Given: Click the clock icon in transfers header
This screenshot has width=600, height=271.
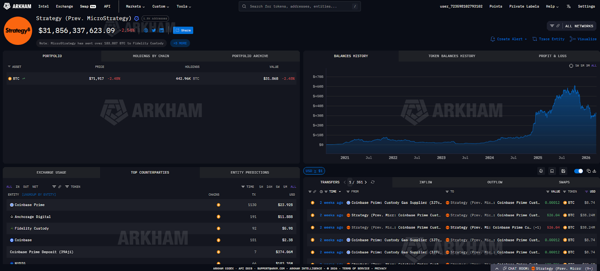Looking at the screenshot, I should coord(321,192).
